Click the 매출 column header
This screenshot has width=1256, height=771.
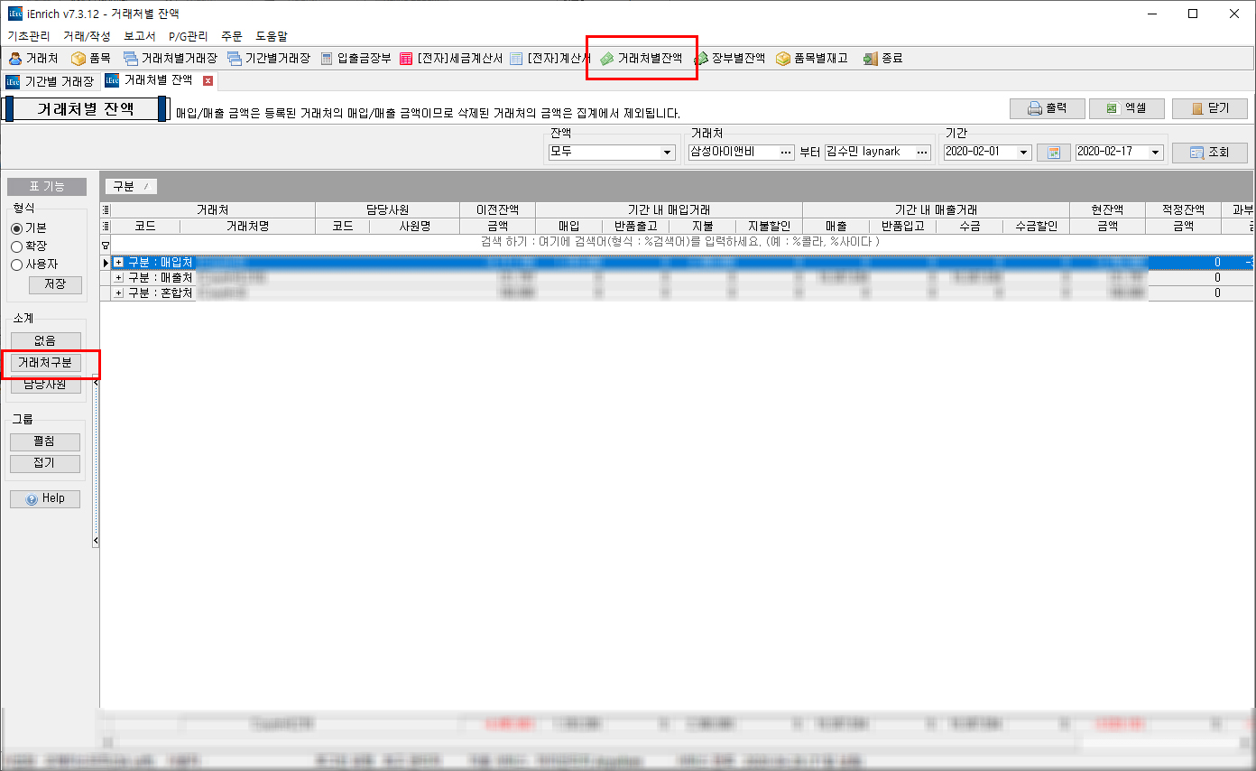point(836,227)
